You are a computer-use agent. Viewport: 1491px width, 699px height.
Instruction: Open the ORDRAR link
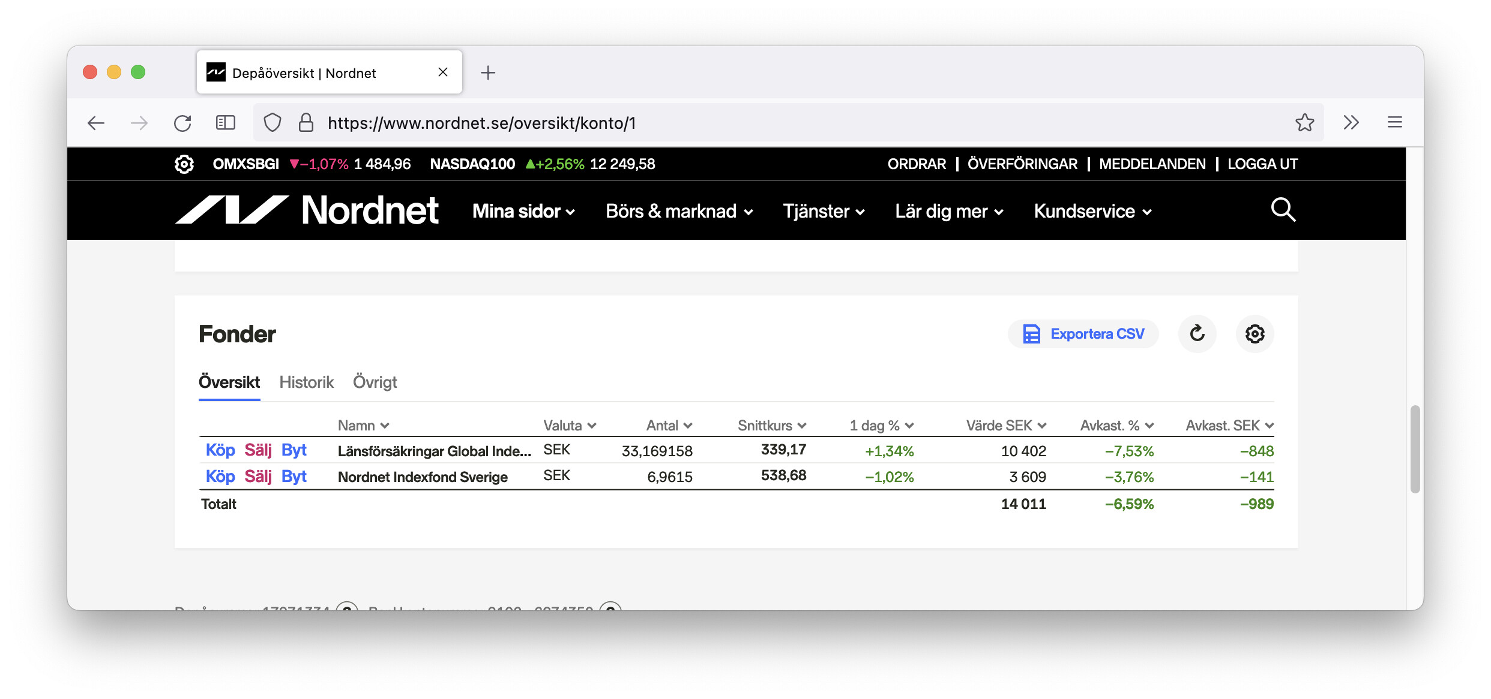917,164
